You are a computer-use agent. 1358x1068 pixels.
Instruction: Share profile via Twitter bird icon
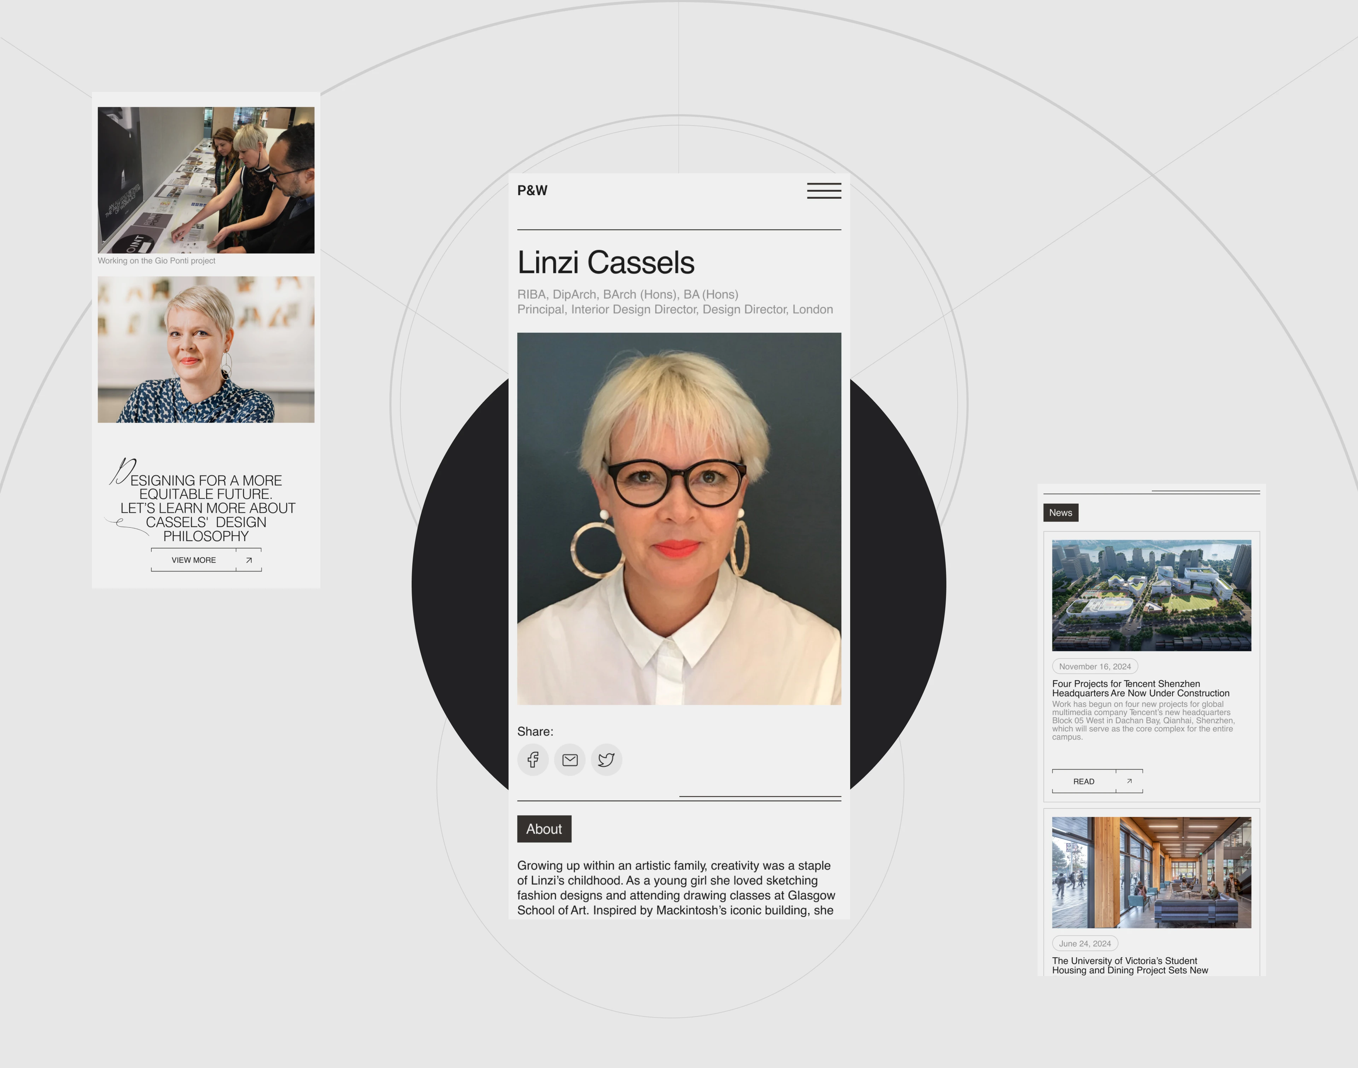[607, 760]
